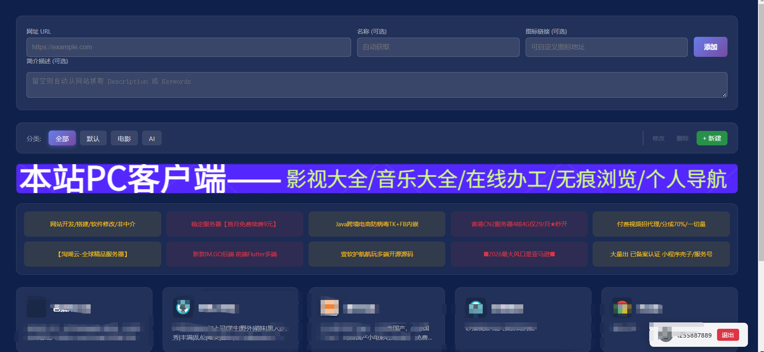Open 付费视频招代理/分成70% link

coord(661,224)
